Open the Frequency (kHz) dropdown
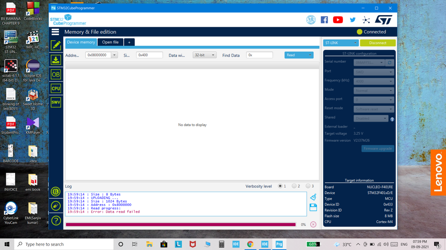 coord(374,81)
